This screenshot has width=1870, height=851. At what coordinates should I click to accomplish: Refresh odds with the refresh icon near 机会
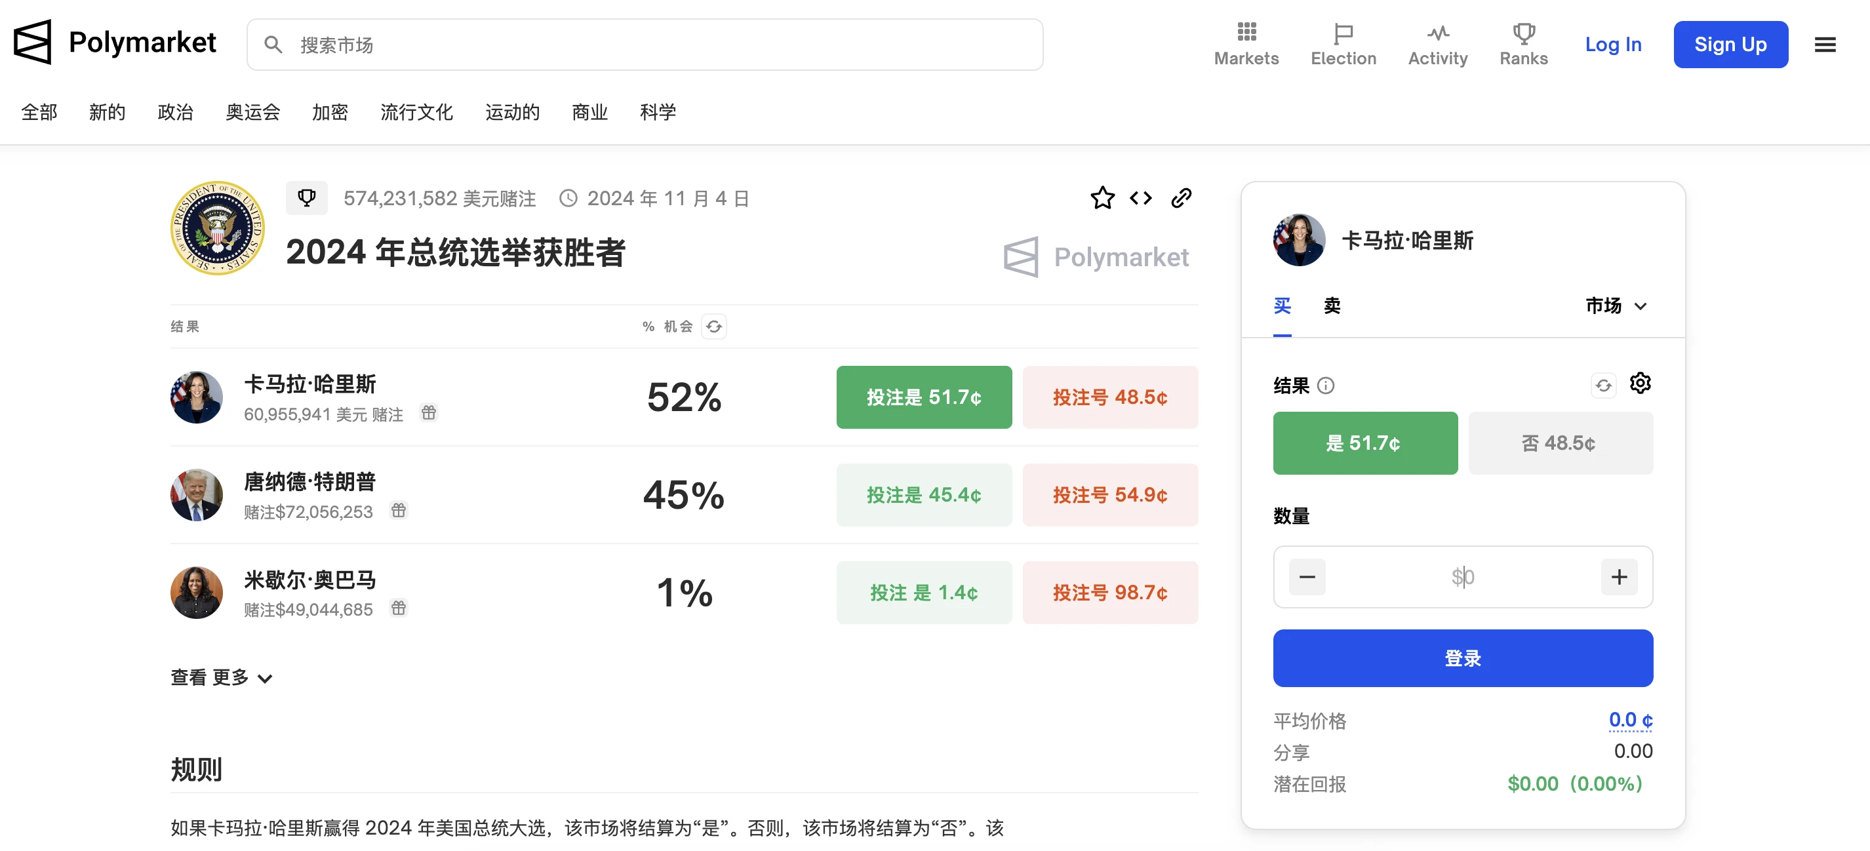[713, 327]
